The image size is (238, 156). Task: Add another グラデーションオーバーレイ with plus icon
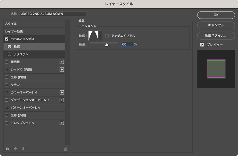tap(62, 100)
